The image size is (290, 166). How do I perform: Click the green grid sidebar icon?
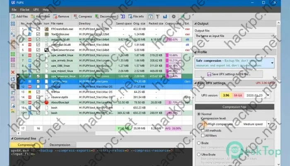tap(13, 54)
